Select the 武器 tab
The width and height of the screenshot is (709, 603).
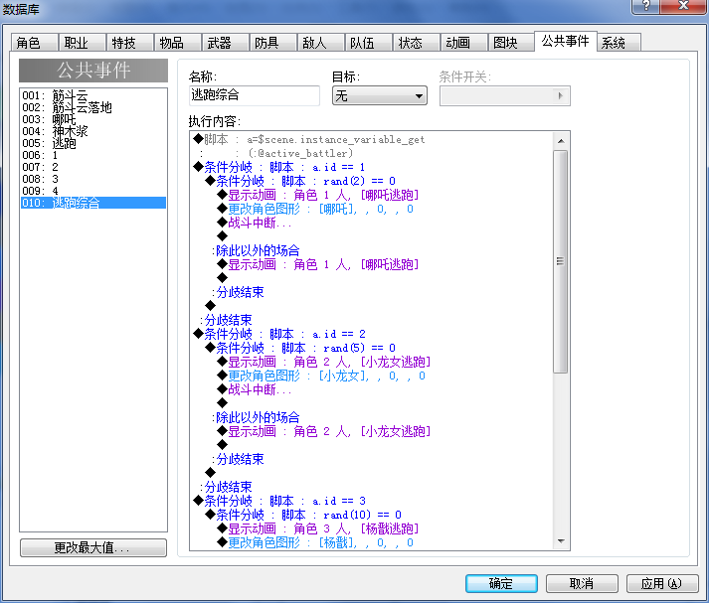tap(226, 43)
